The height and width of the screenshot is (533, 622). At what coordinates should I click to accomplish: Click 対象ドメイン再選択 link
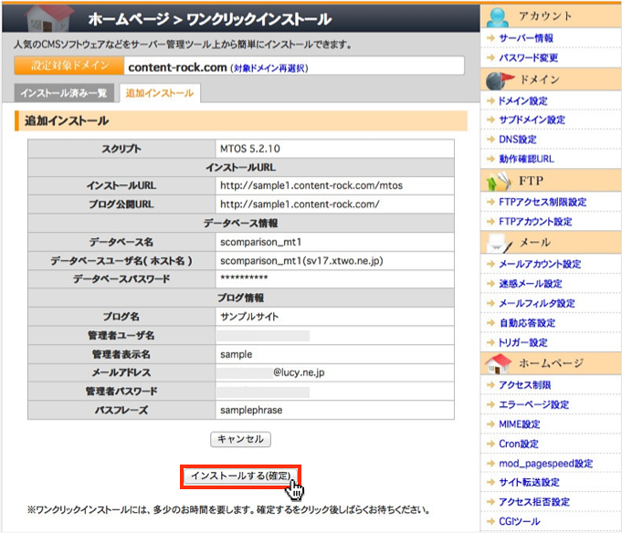click(269, 68)
